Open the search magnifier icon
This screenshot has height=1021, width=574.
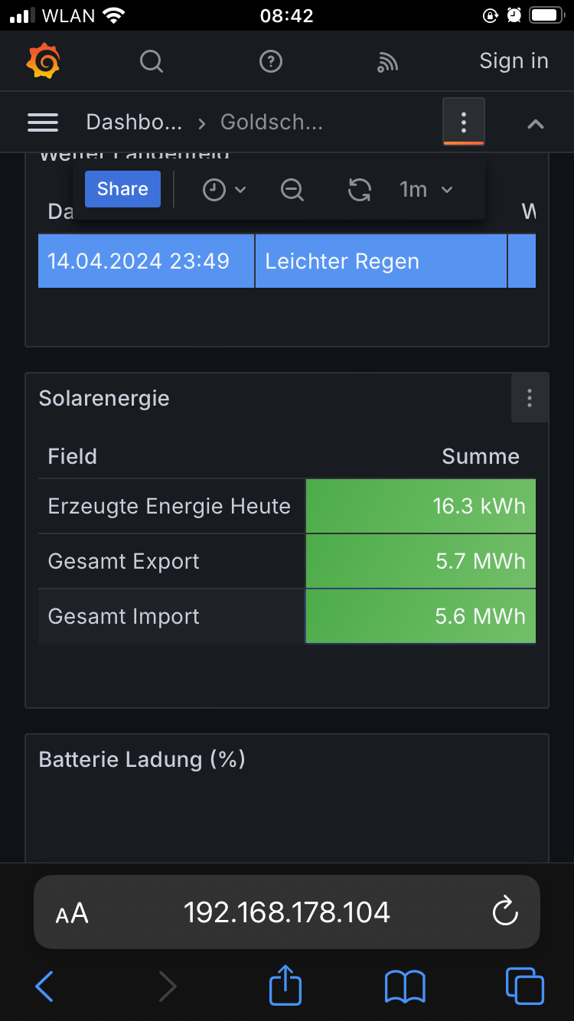point(152,61)
